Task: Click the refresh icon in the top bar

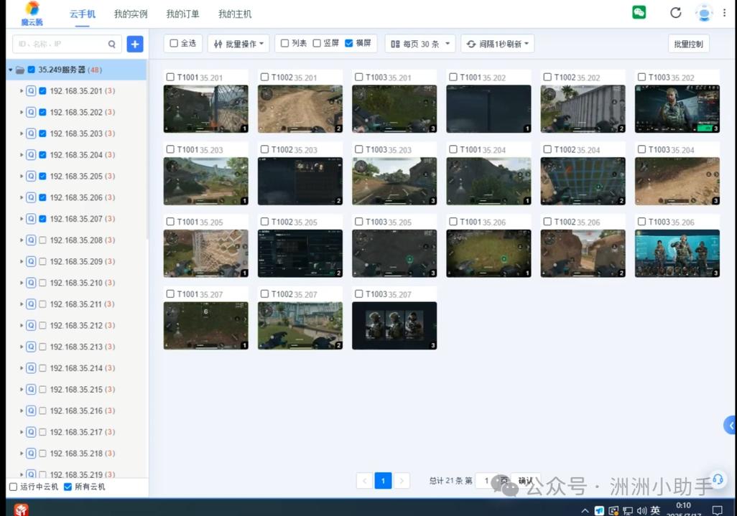Action: click(x=675, y=13)
